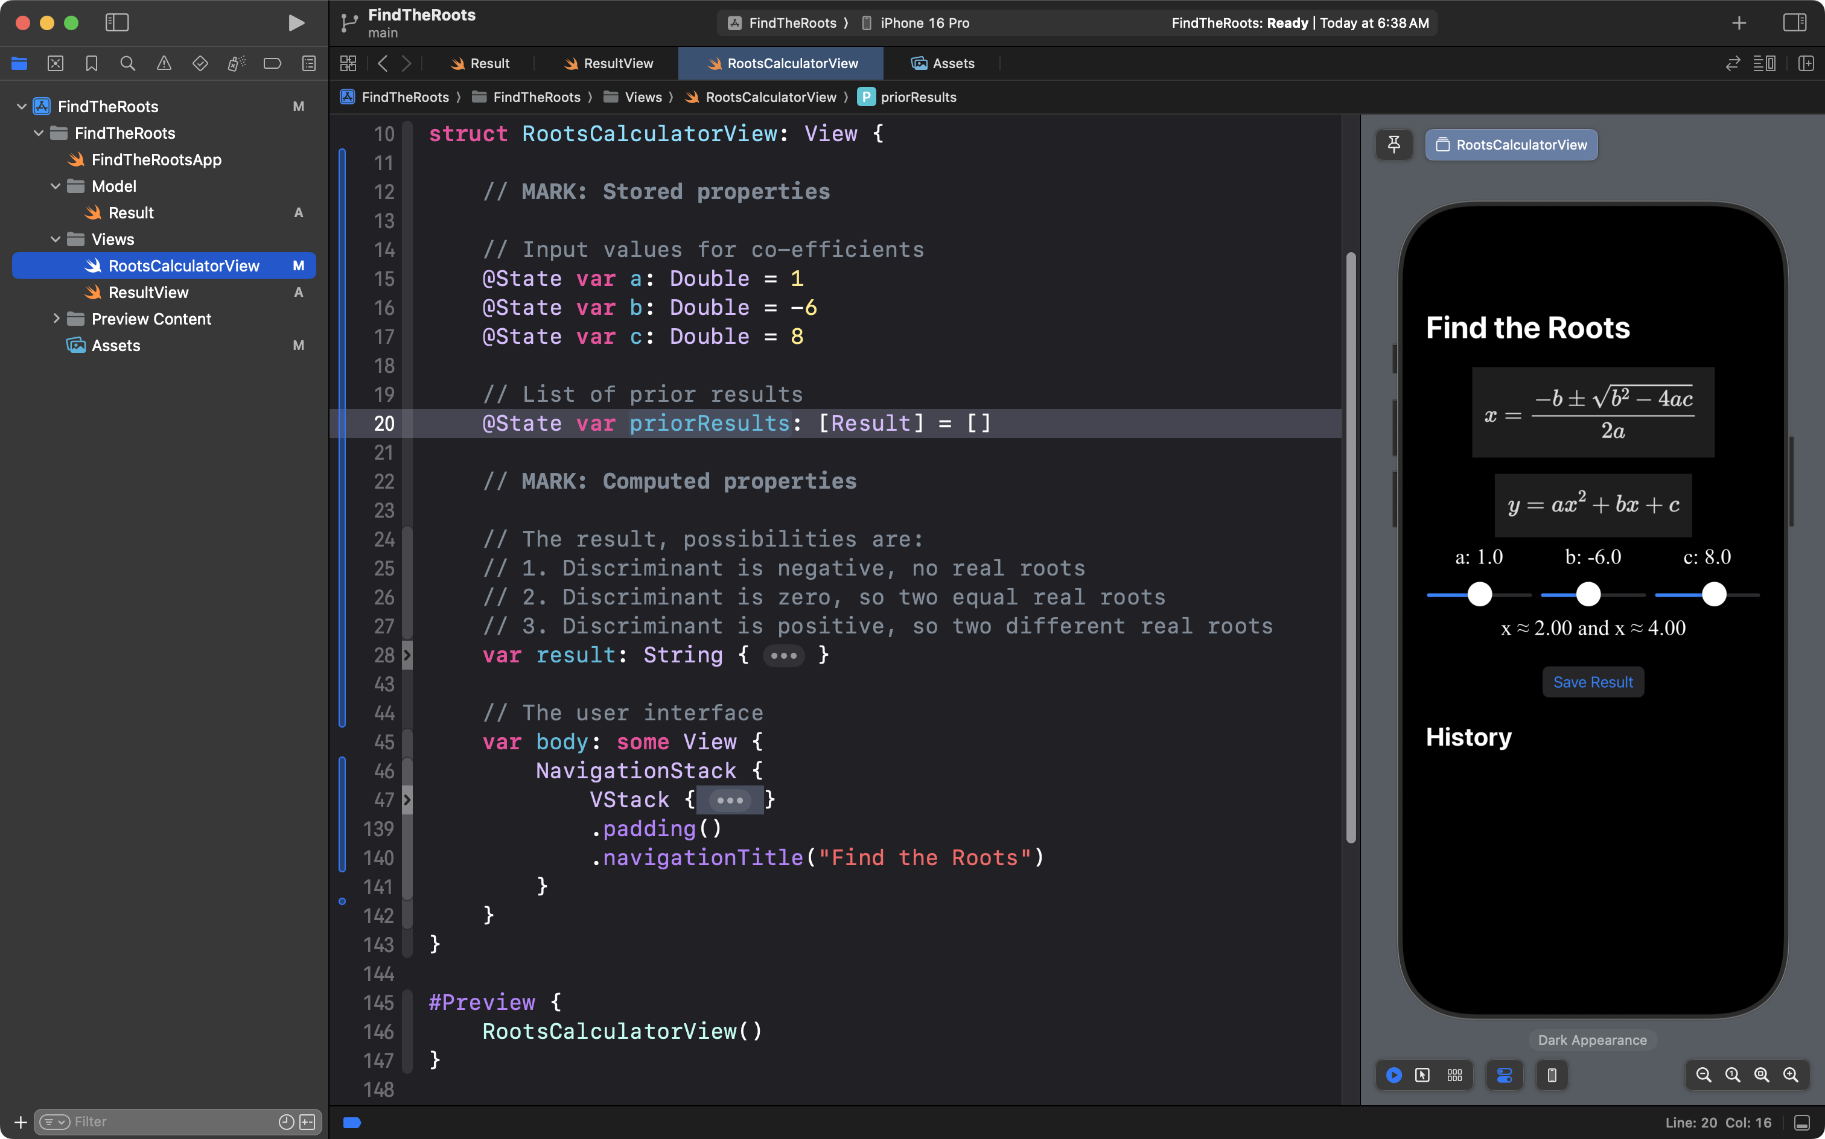
Task: Open the related items grid icon
Action: (348, 63)
